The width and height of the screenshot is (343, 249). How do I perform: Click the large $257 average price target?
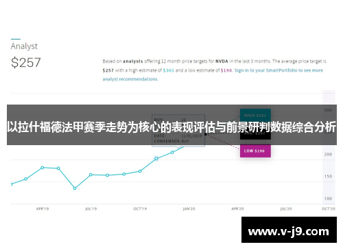pos(26,63)
